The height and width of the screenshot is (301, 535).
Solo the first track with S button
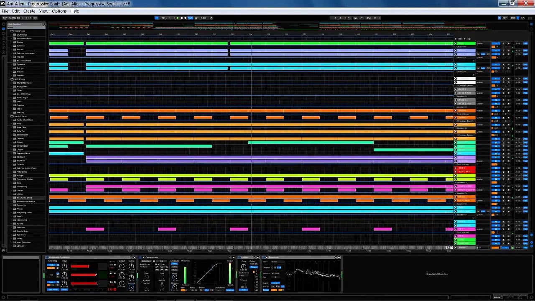pyautogui.click(x=503, y=43)
